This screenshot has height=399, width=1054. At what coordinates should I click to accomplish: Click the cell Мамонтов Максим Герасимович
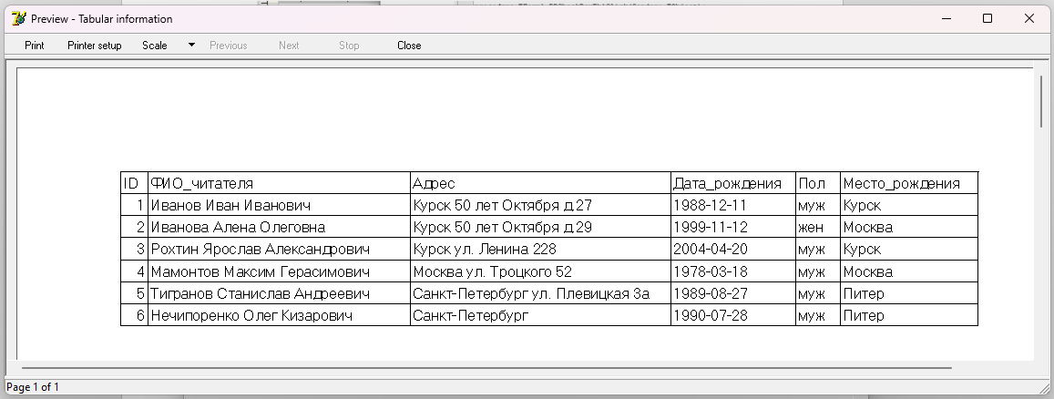[279, 271]
